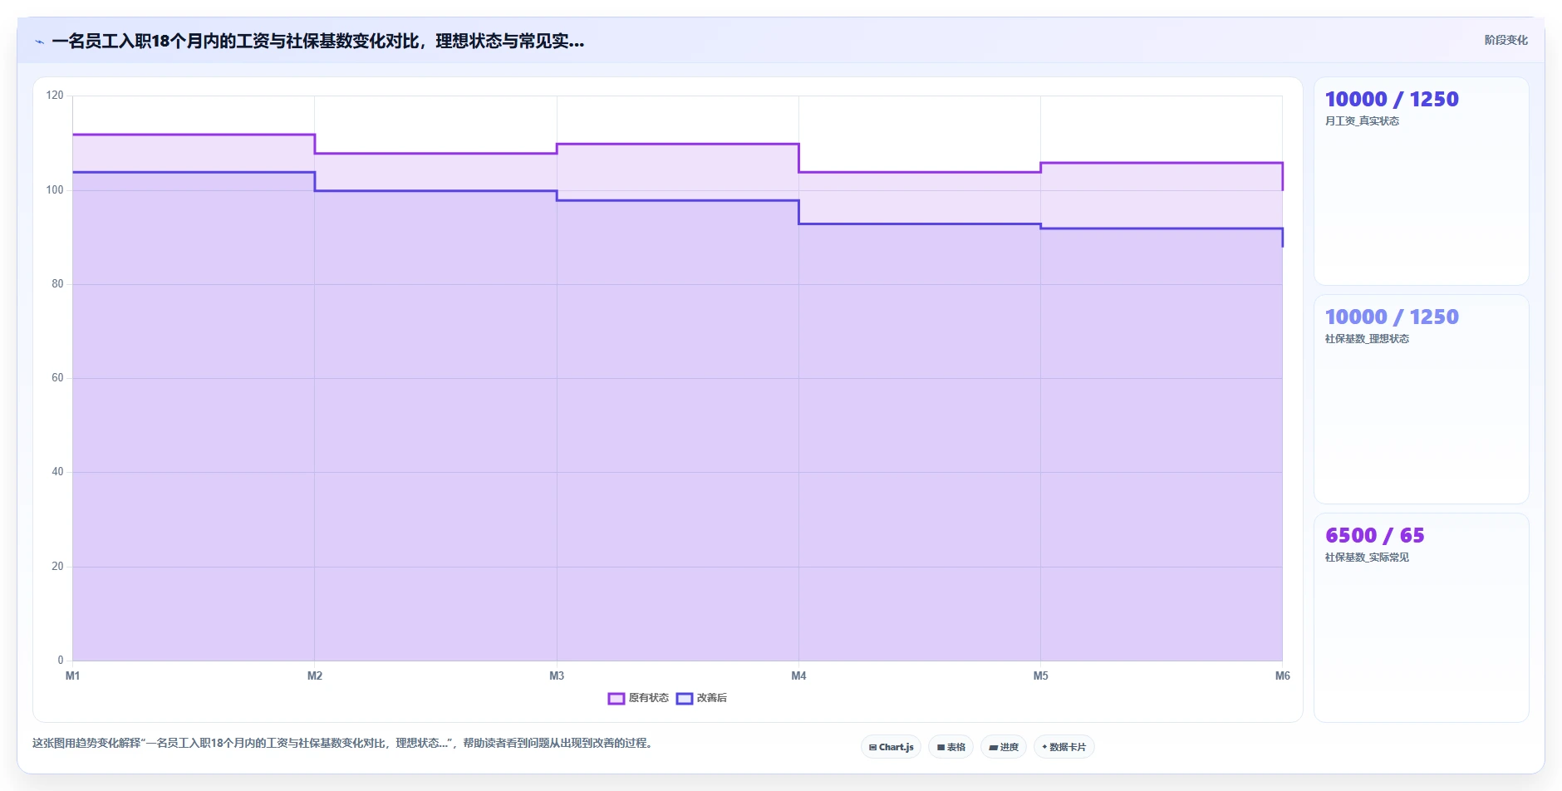This screenshot has height=791, width=1562.
Task: Click the 数据卡片 tag star icon
Action: [1044, 747]
